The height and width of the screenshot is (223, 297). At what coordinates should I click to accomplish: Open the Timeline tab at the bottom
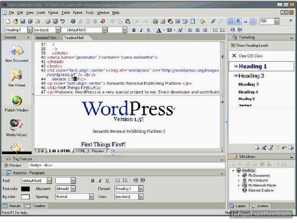coord(36,206)
